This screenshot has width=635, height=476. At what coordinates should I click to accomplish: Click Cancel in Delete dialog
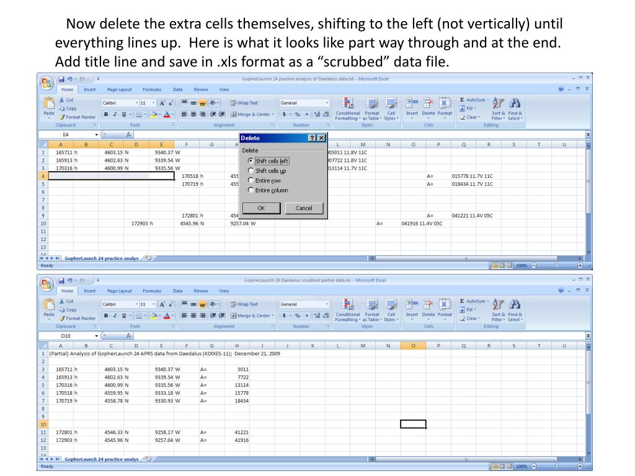(304, 208)
